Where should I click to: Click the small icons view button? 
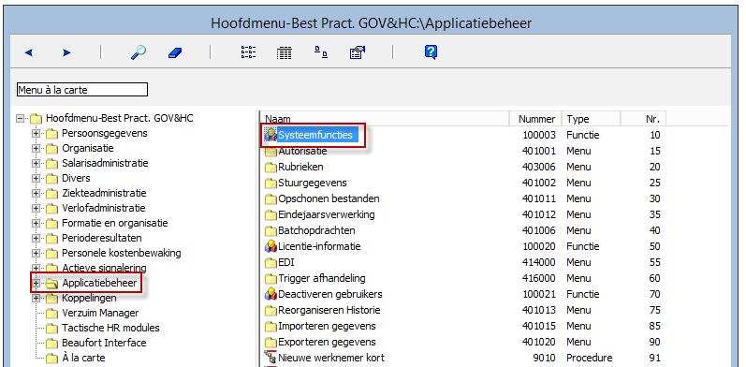pyautogui.click(x=321, y=51)
